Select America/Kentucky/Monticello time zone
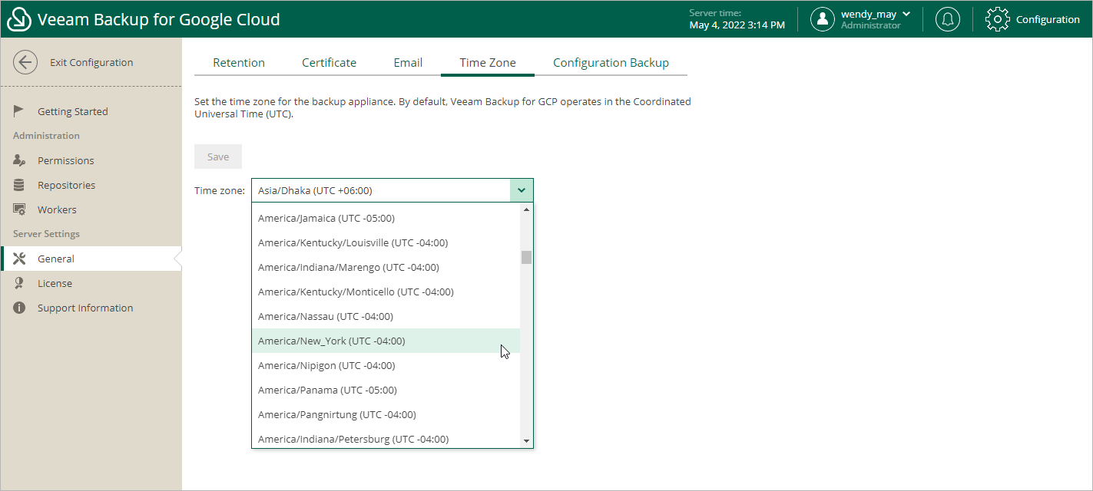1093x491 pixels. tap(386, 292)
